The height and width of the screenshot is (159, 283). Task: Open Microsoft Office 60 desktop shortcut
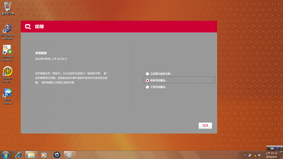click(8, 53)
